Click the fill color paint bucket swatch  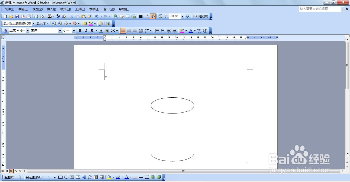point(109,177)
